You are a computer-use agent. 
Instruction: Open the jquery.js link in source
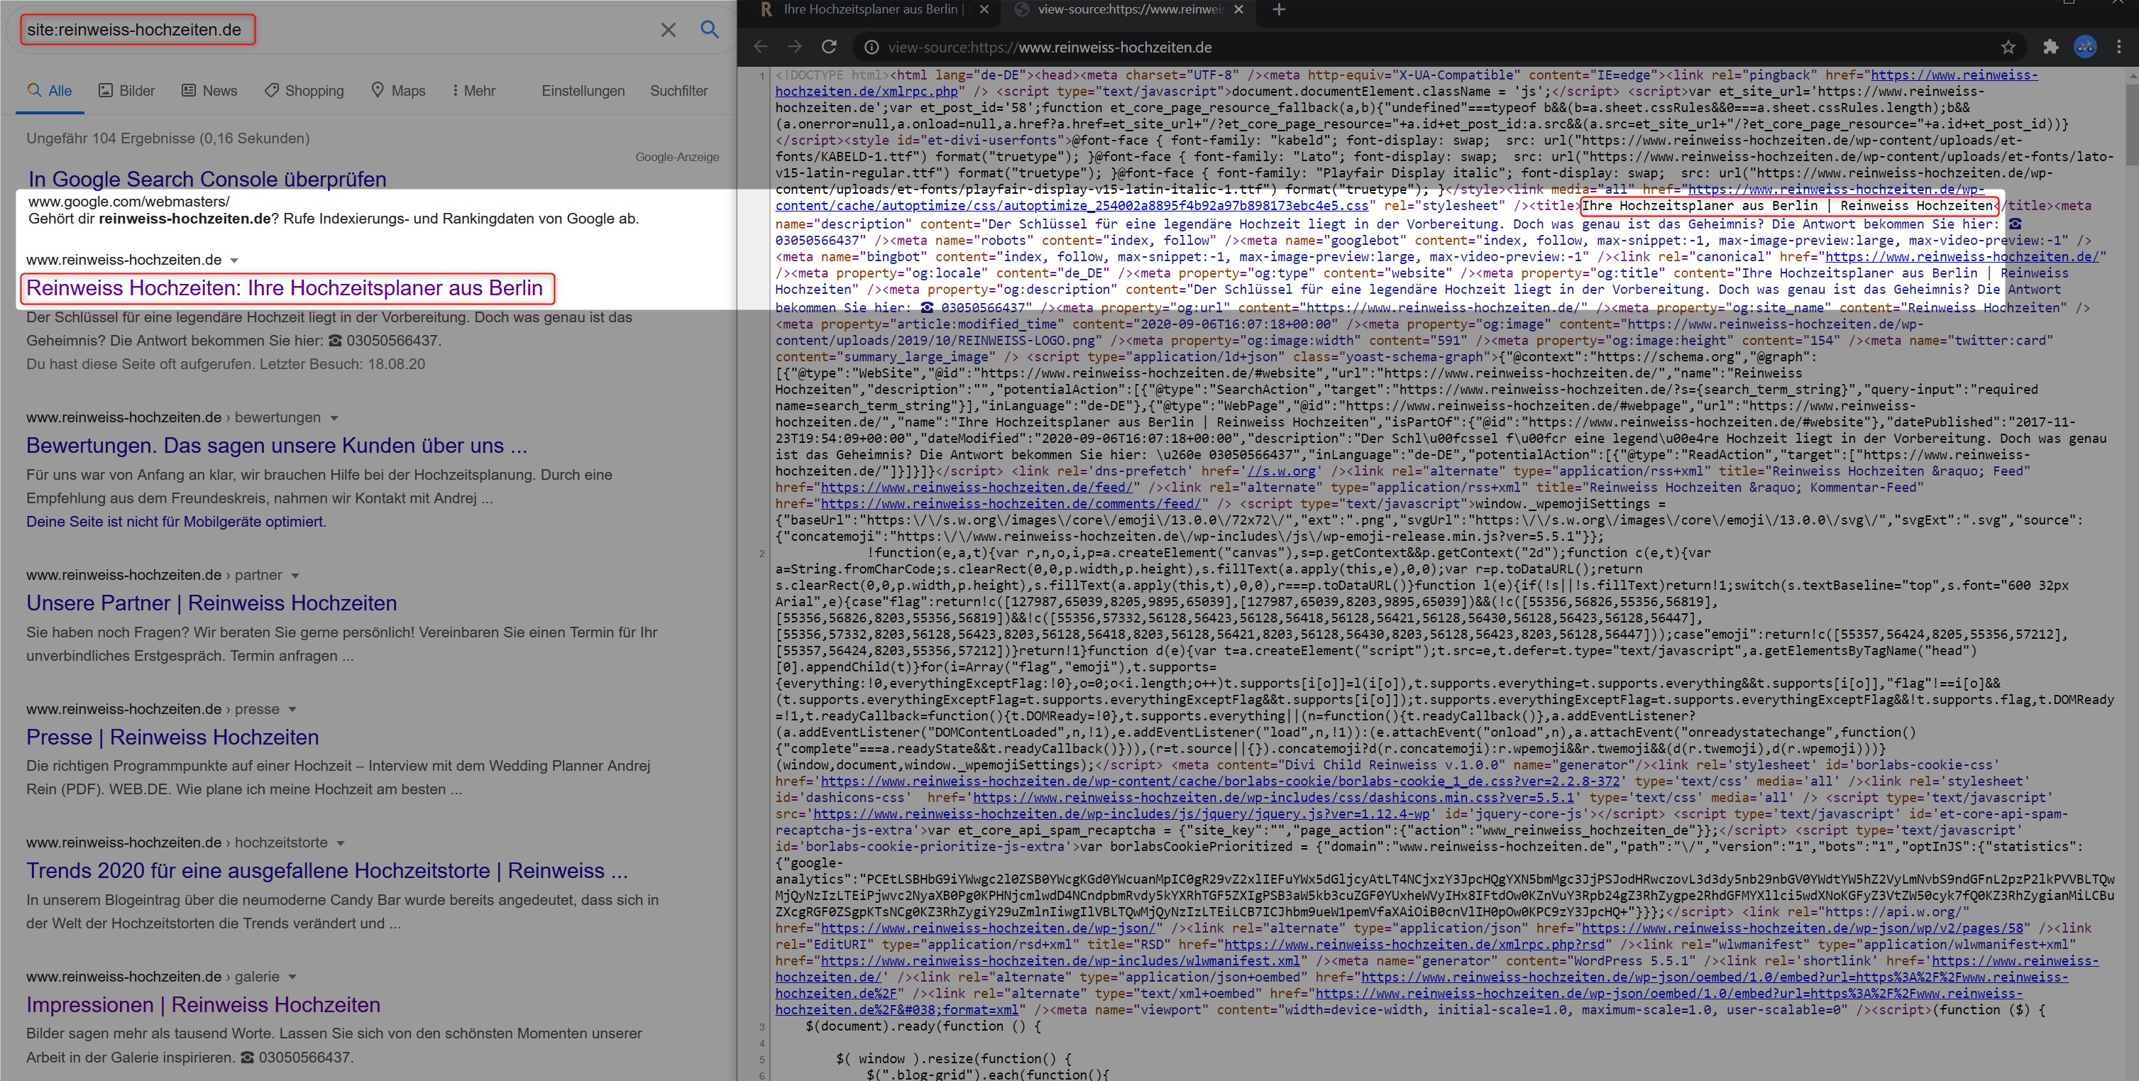point(1121,815)
